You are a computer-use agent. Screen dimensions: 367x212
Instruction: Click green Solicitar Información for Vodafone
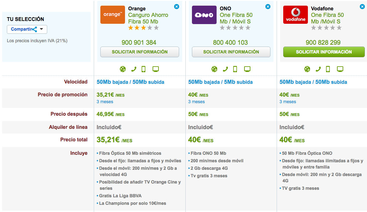(x=324, y=52)
